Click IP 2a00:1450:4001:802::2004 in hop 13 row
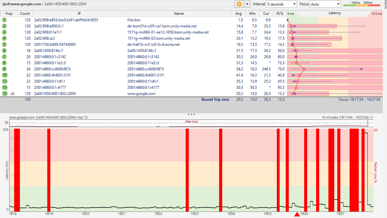Screen dimensions: 387x218 (55, 94)
